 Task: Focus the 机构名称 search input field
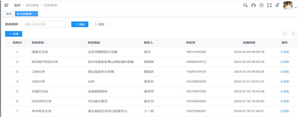pos(45,24)
